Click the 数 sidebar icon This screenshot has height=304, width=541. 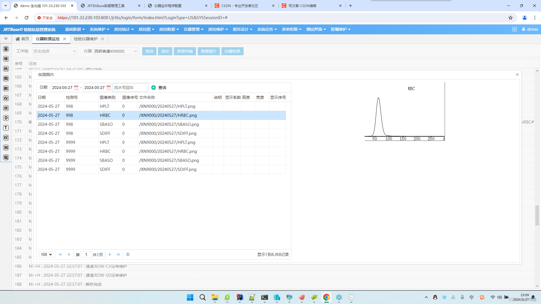point(6,88)
